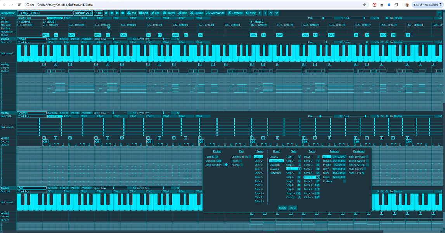Open the Compose magic-wand tool
The width and height of the screenshot is (445, 233).
click(x=235, y=13)
